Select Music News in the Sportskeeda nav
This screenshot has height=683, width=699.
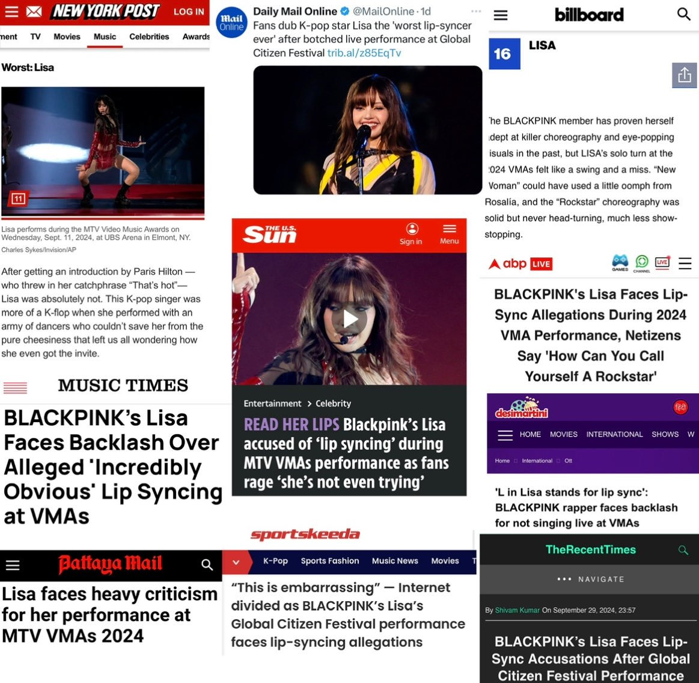pos(395,562)
